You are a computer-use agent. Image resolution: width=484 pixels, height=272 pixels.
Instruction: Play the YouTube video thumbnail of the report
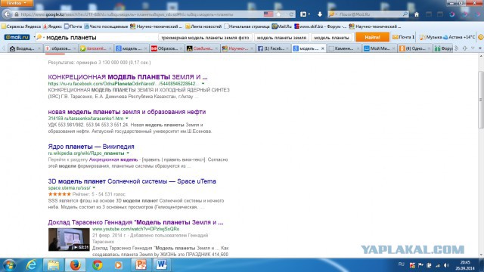click(69, 240)
